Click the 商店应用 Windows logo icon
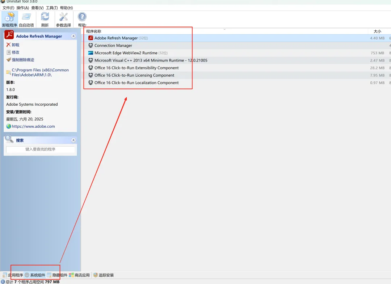This screenshot has height=284, width=391. (71, 275)
